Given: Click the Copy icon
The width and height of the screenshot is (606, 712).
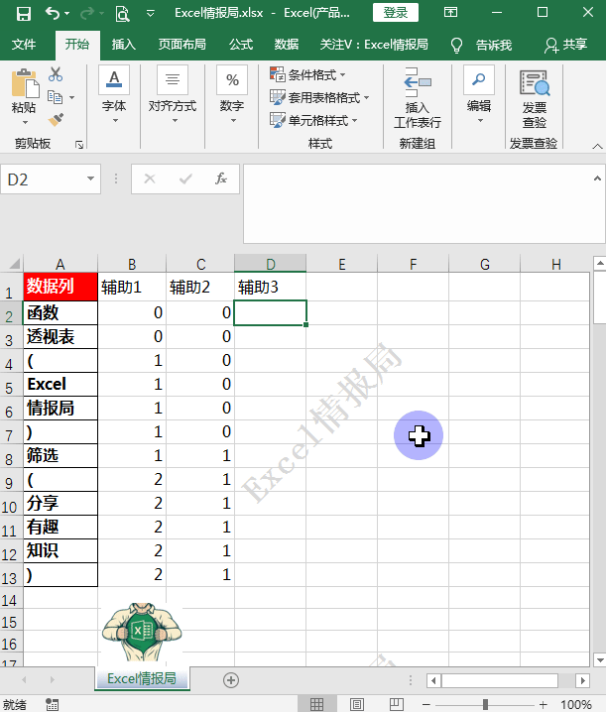Looking at the screenshot, I should [55, 97].
